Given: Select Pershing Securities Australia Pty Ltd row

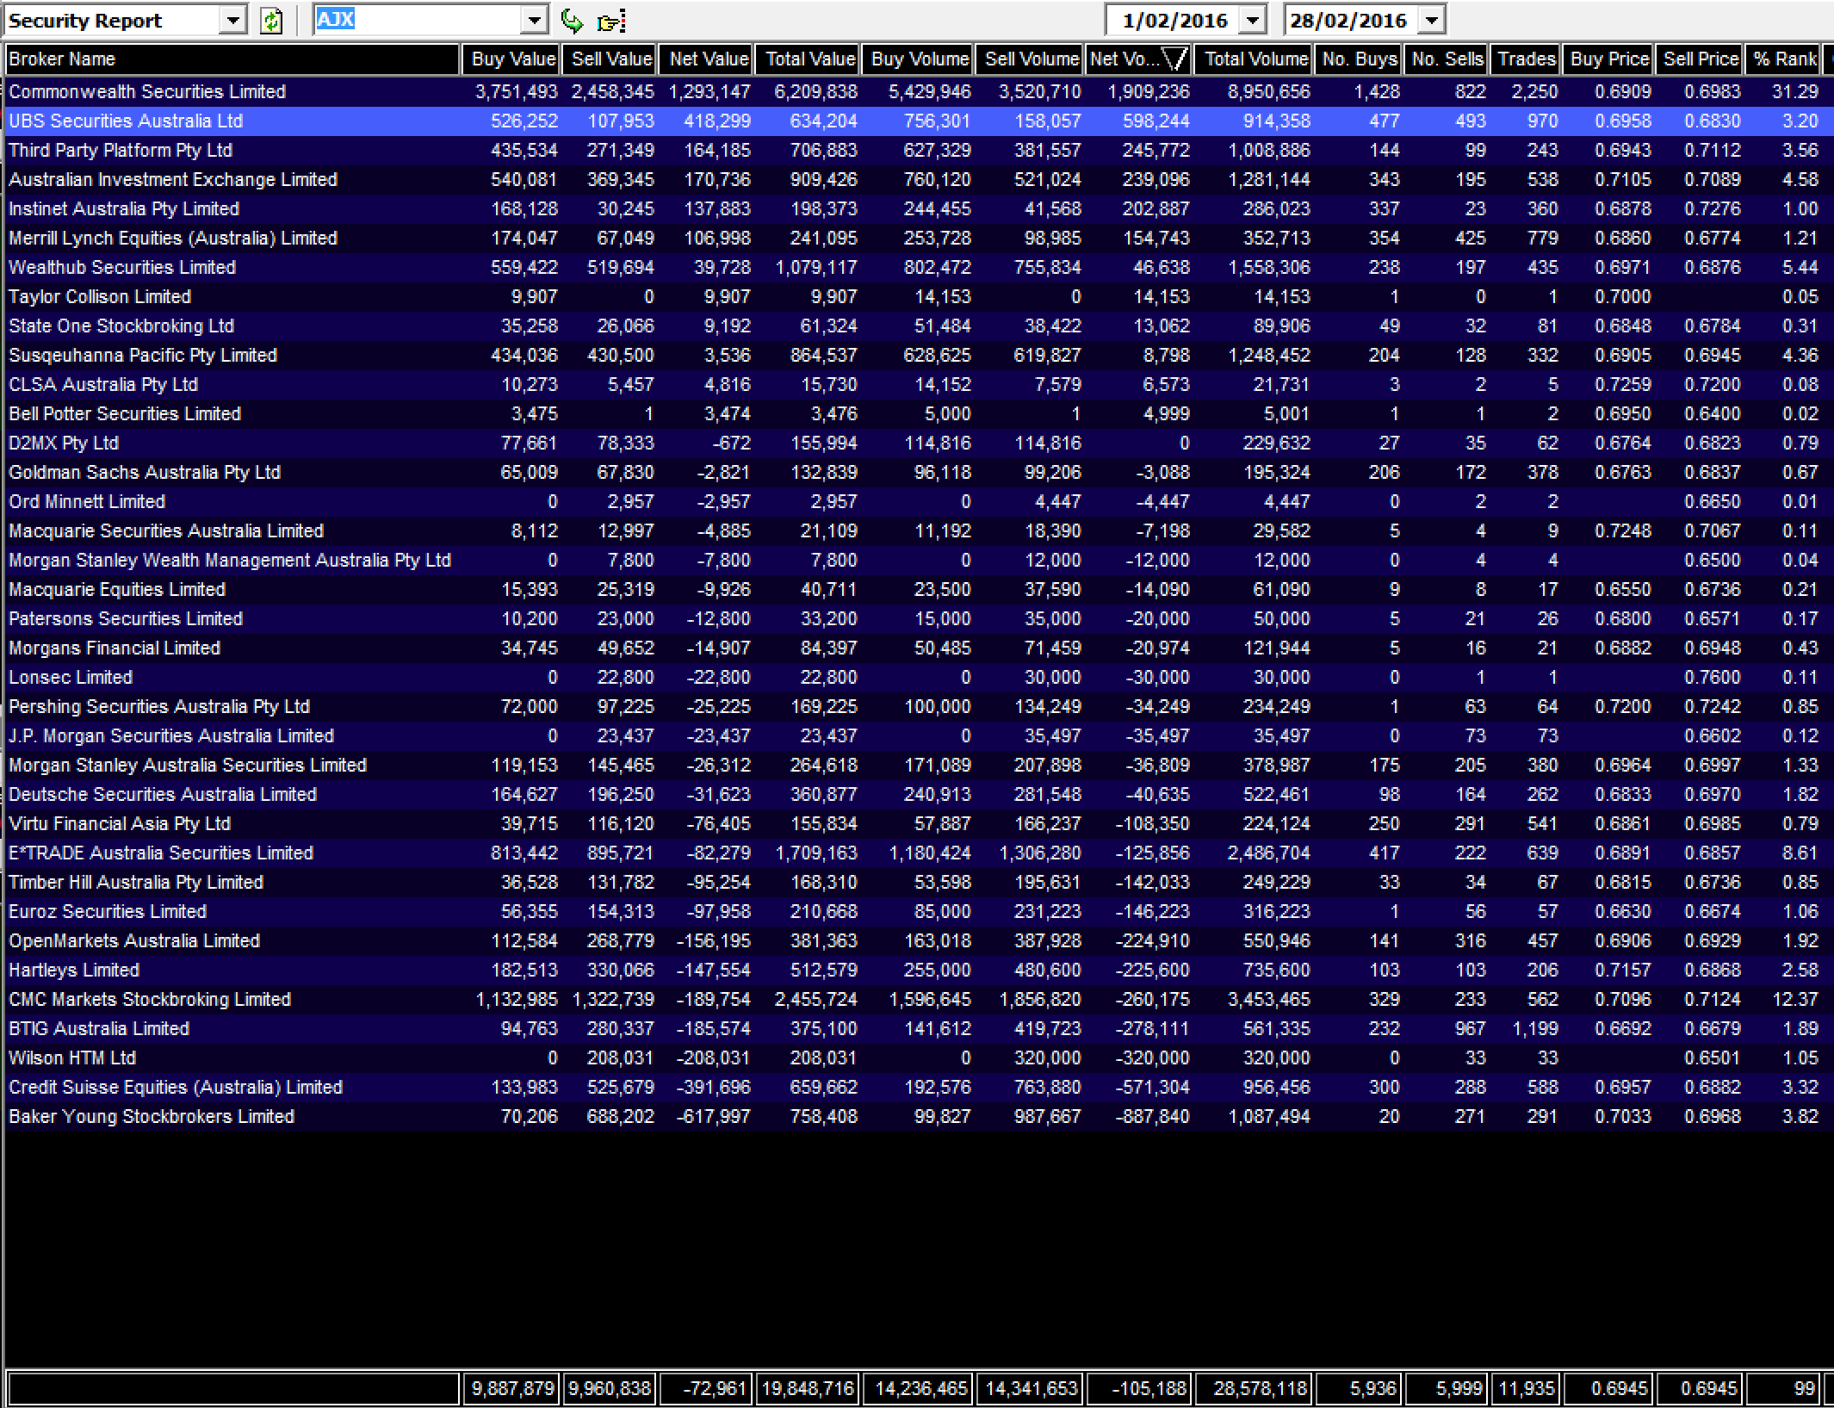Looking at the screenshot, I should 919,706.
